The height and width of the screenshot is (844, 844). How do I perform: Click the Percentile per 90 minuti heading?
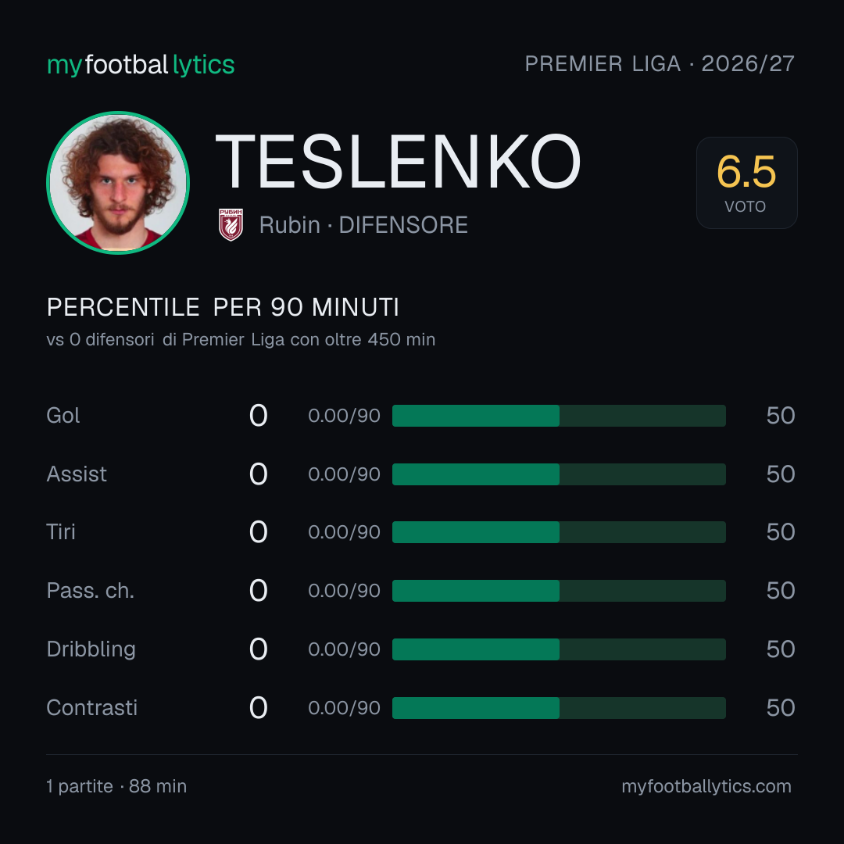pos(223,307)
